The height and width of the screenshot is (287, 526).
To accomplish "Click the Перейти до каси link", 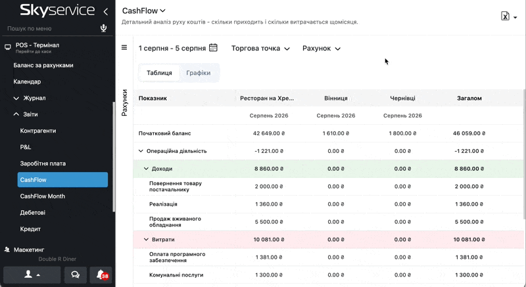I will click(34, 52).
